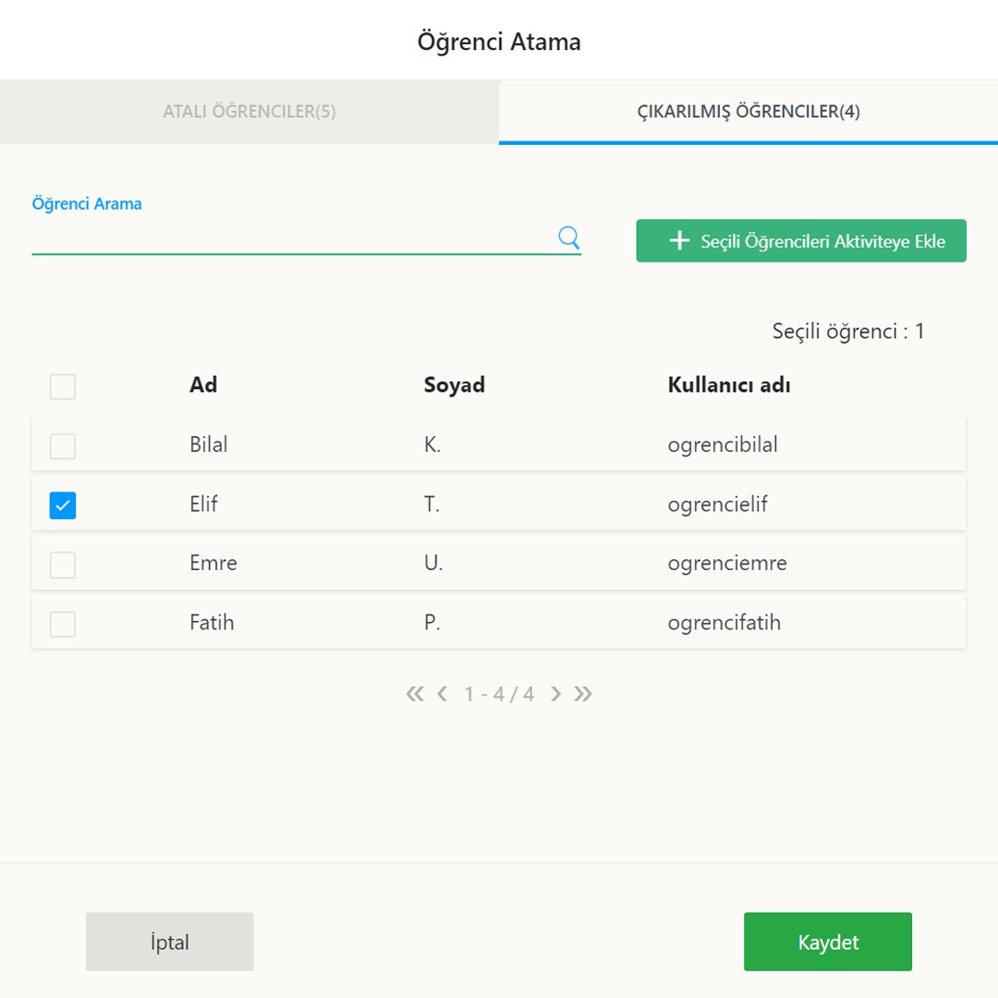The height and width of the screenshot is (998, 998).
Task: Click surname P. in Fatih row
Action: point(432,623)
